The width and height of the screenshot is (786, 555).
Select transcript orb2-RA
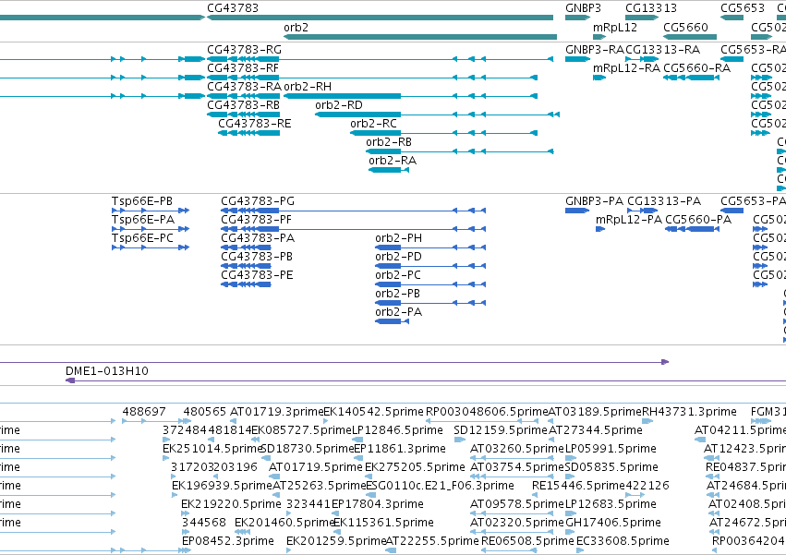coord(393,161)
